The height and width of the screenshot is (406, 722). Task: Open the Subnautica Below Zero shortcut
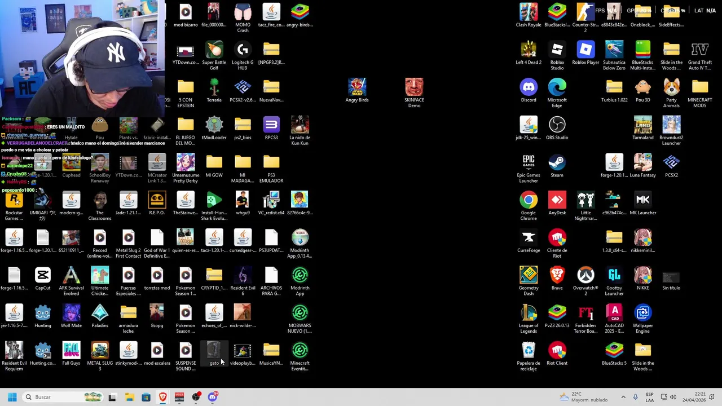(614, 55)
